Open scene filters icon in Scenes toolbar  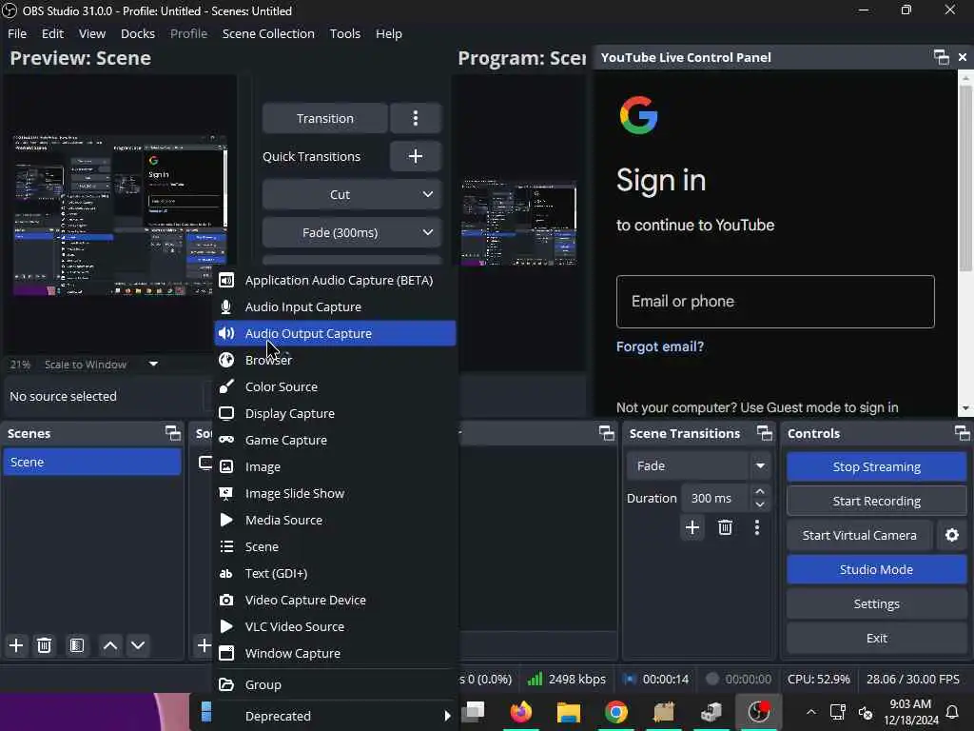pyautogui.click(x=76, y=645)
